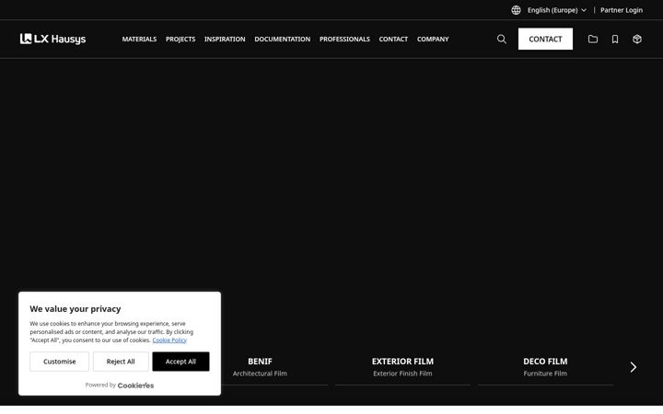Open the search magnifier icon

pos(502,39)
